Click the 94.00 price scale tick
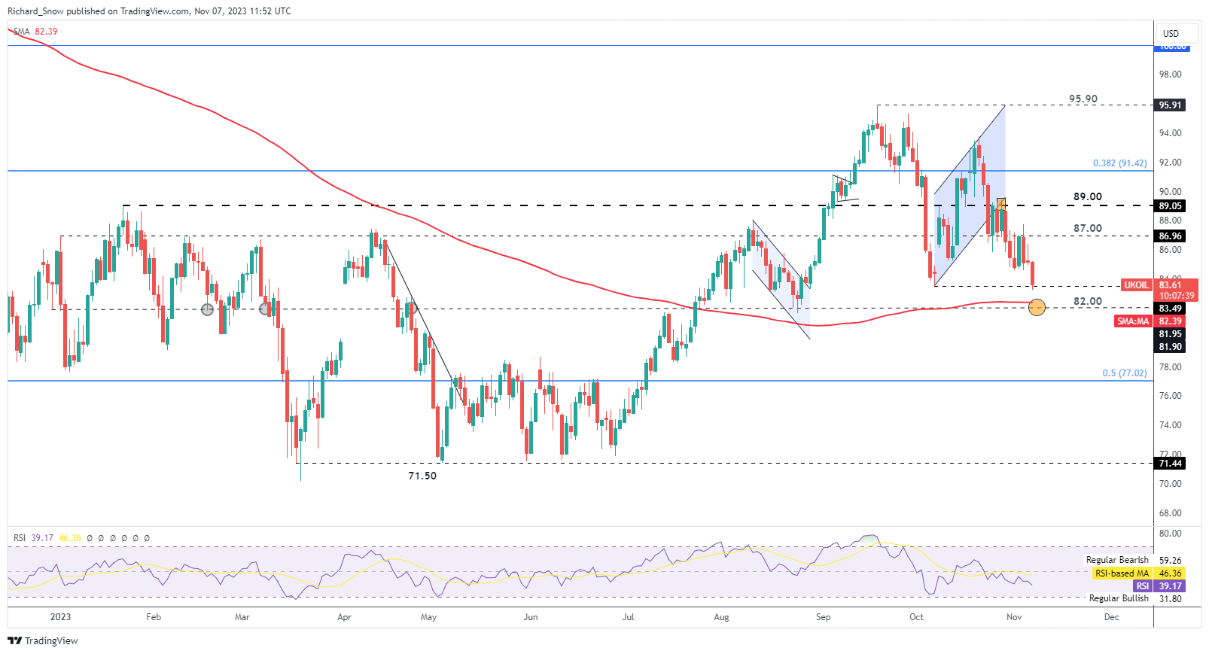 coord(1171,133)
